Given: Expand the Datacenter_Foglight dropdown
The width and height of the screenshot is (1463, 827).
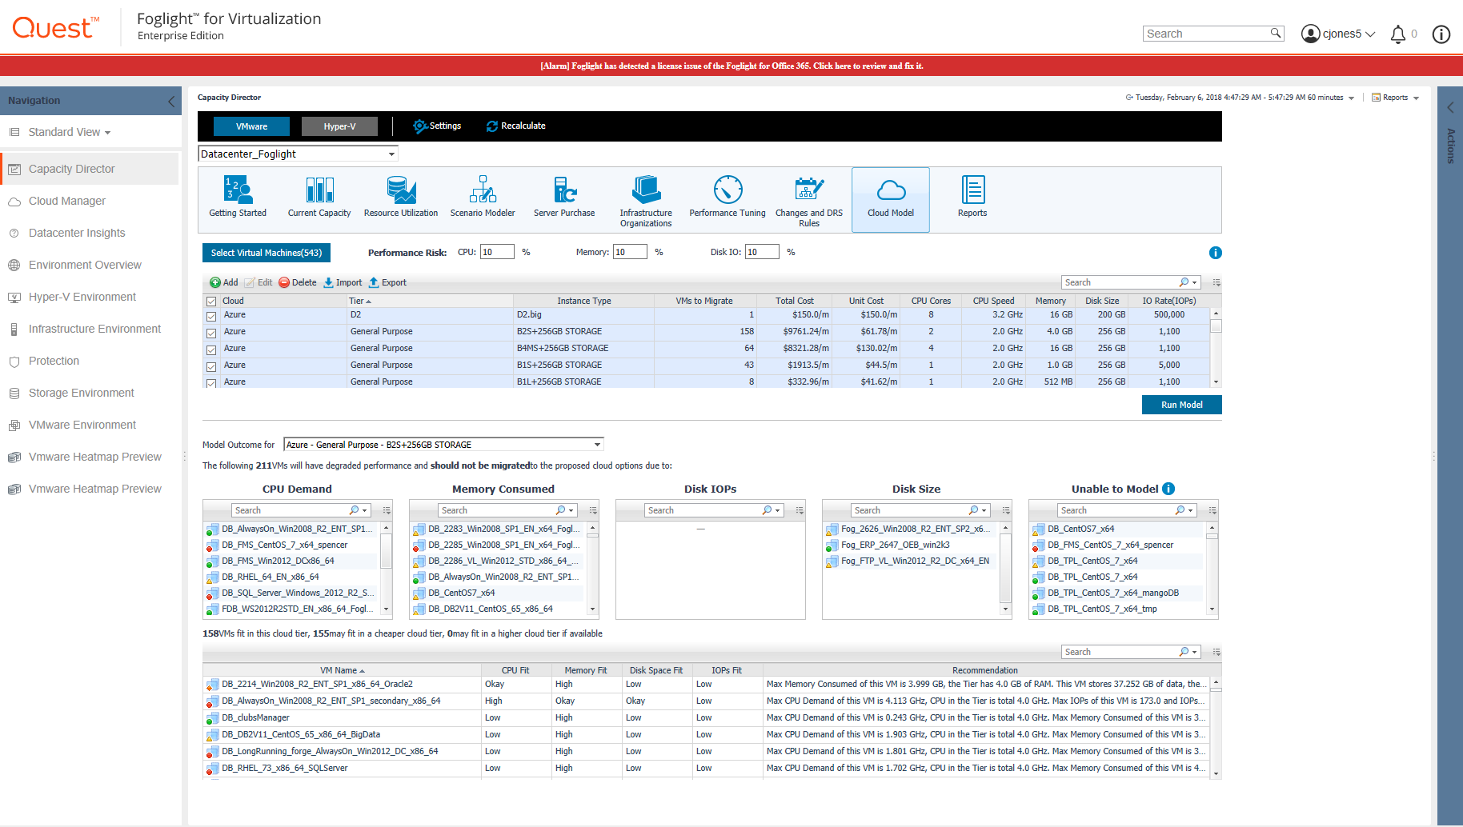Looking at the screenshot, I should (x=391, y=154).
